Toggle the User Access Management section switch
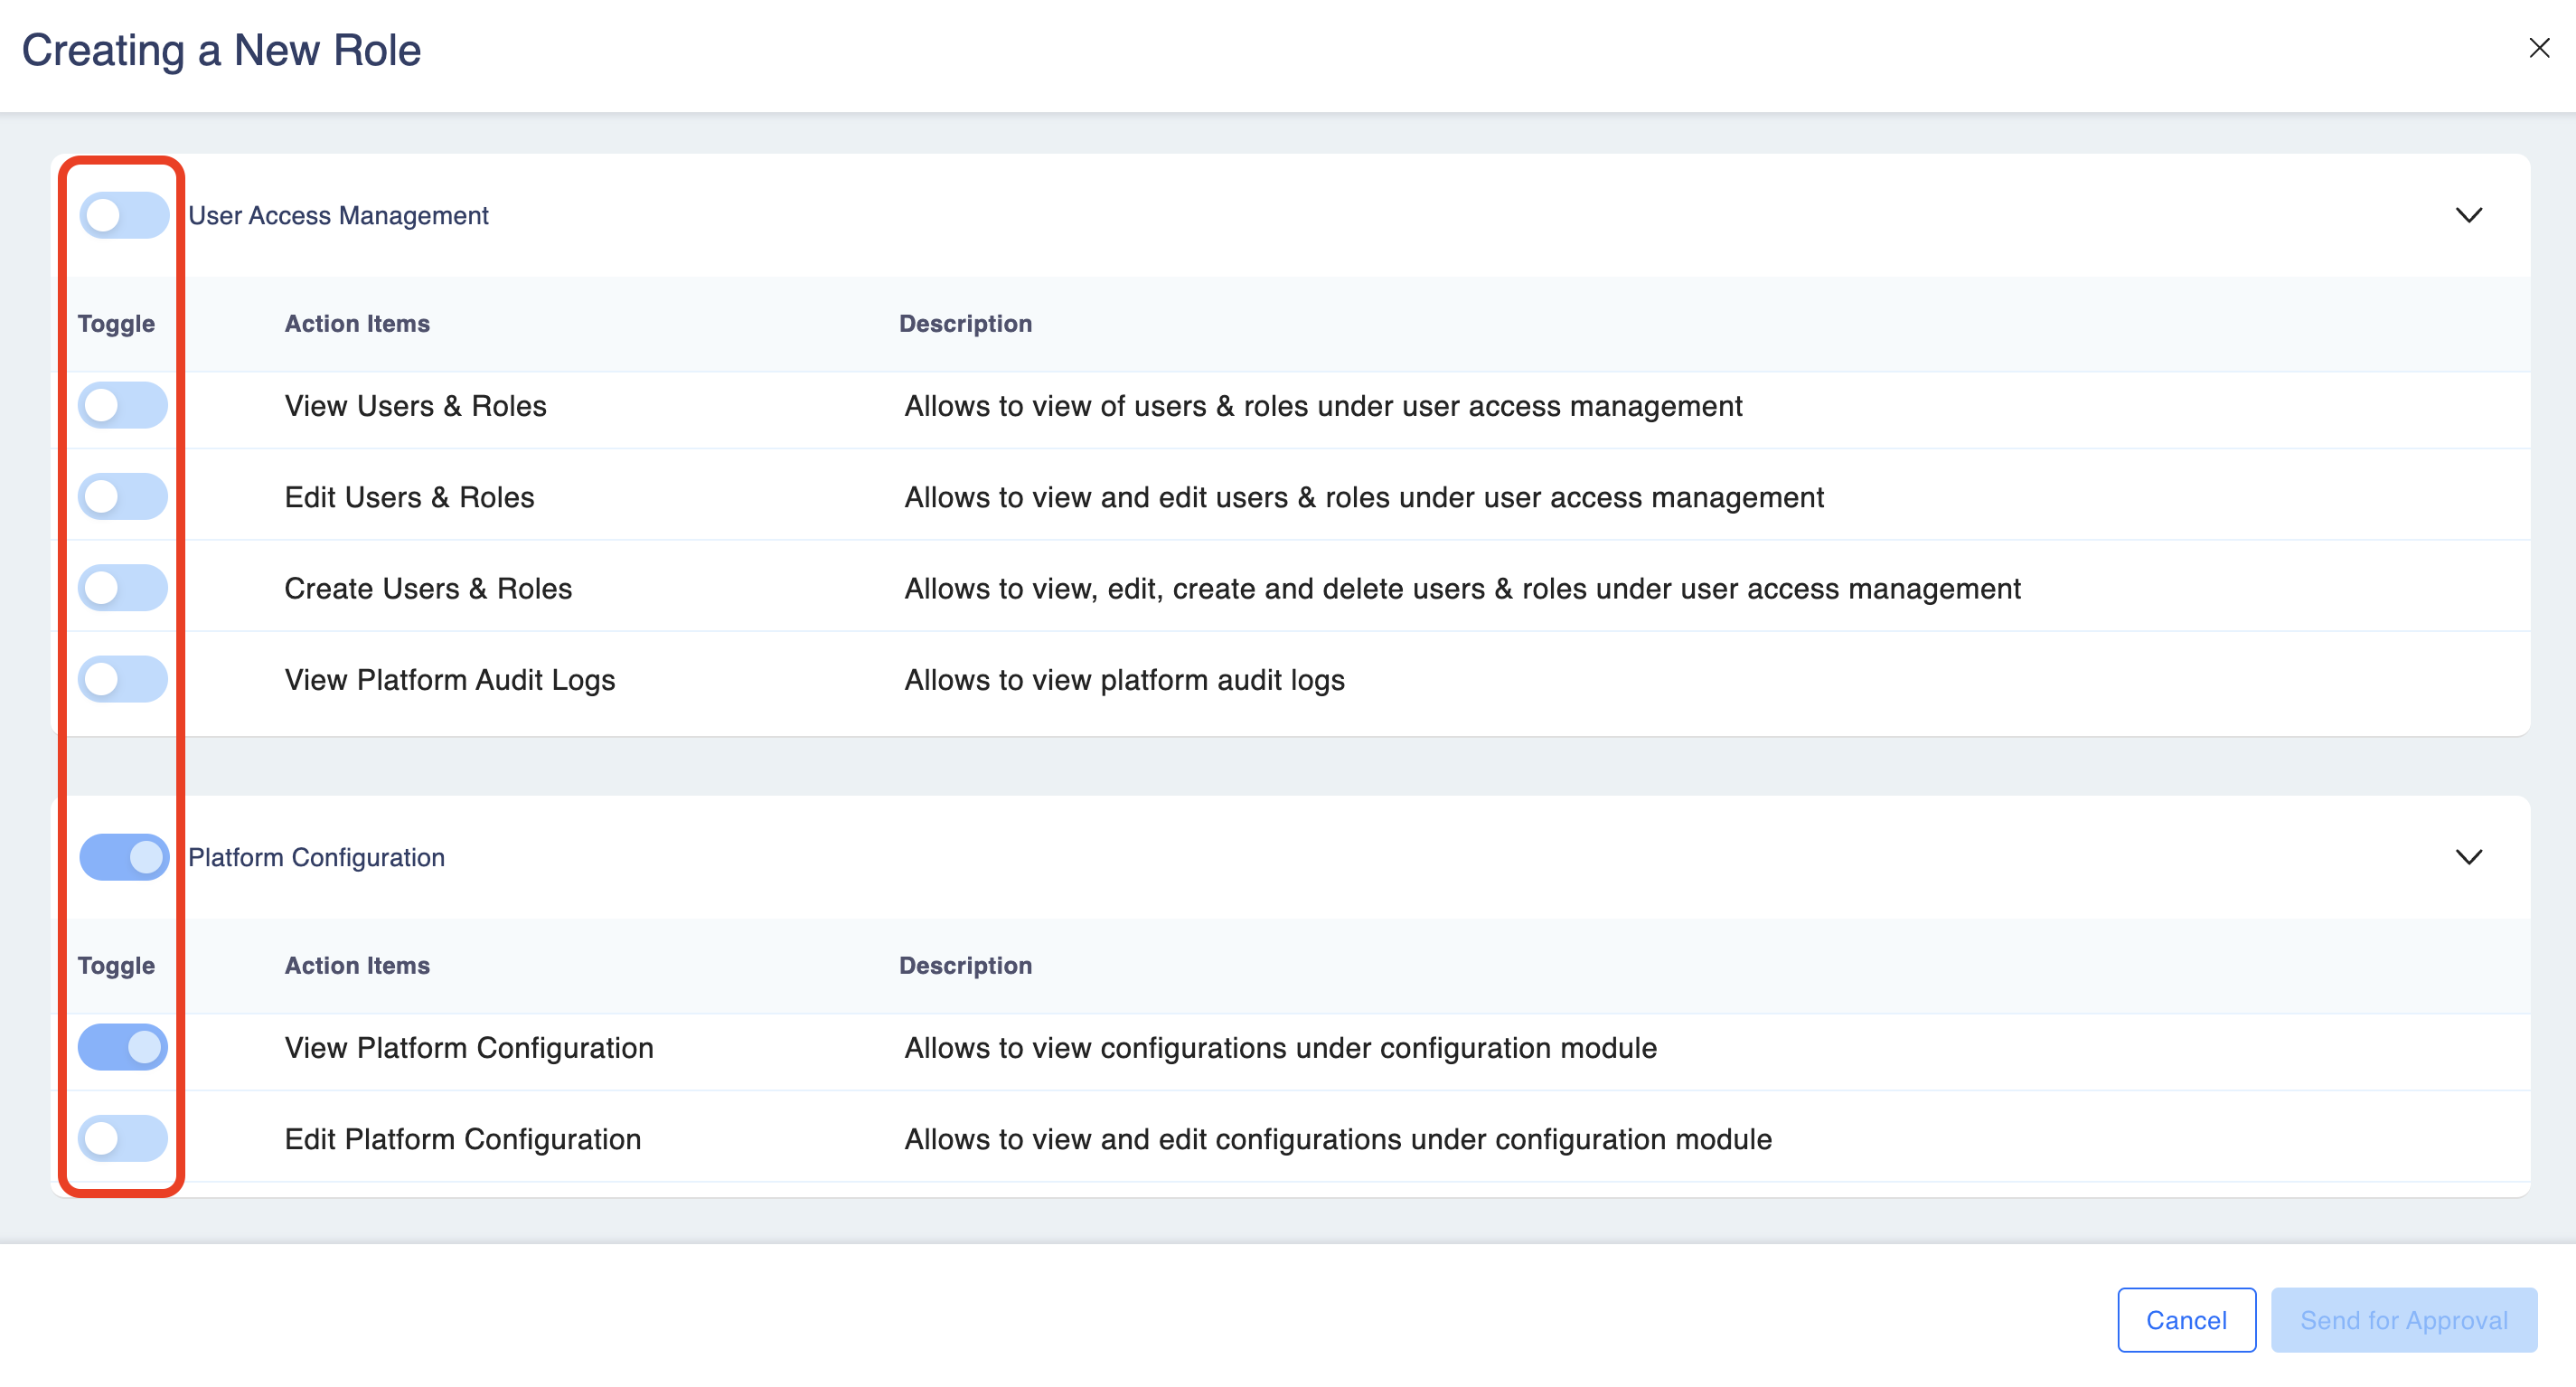Screen dimensions: 2576x1387 [x=124, y=215]
